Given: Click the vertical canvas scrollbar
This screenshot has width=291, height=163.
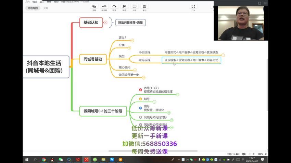Looking at the screenshot, I should pos(267,85).
